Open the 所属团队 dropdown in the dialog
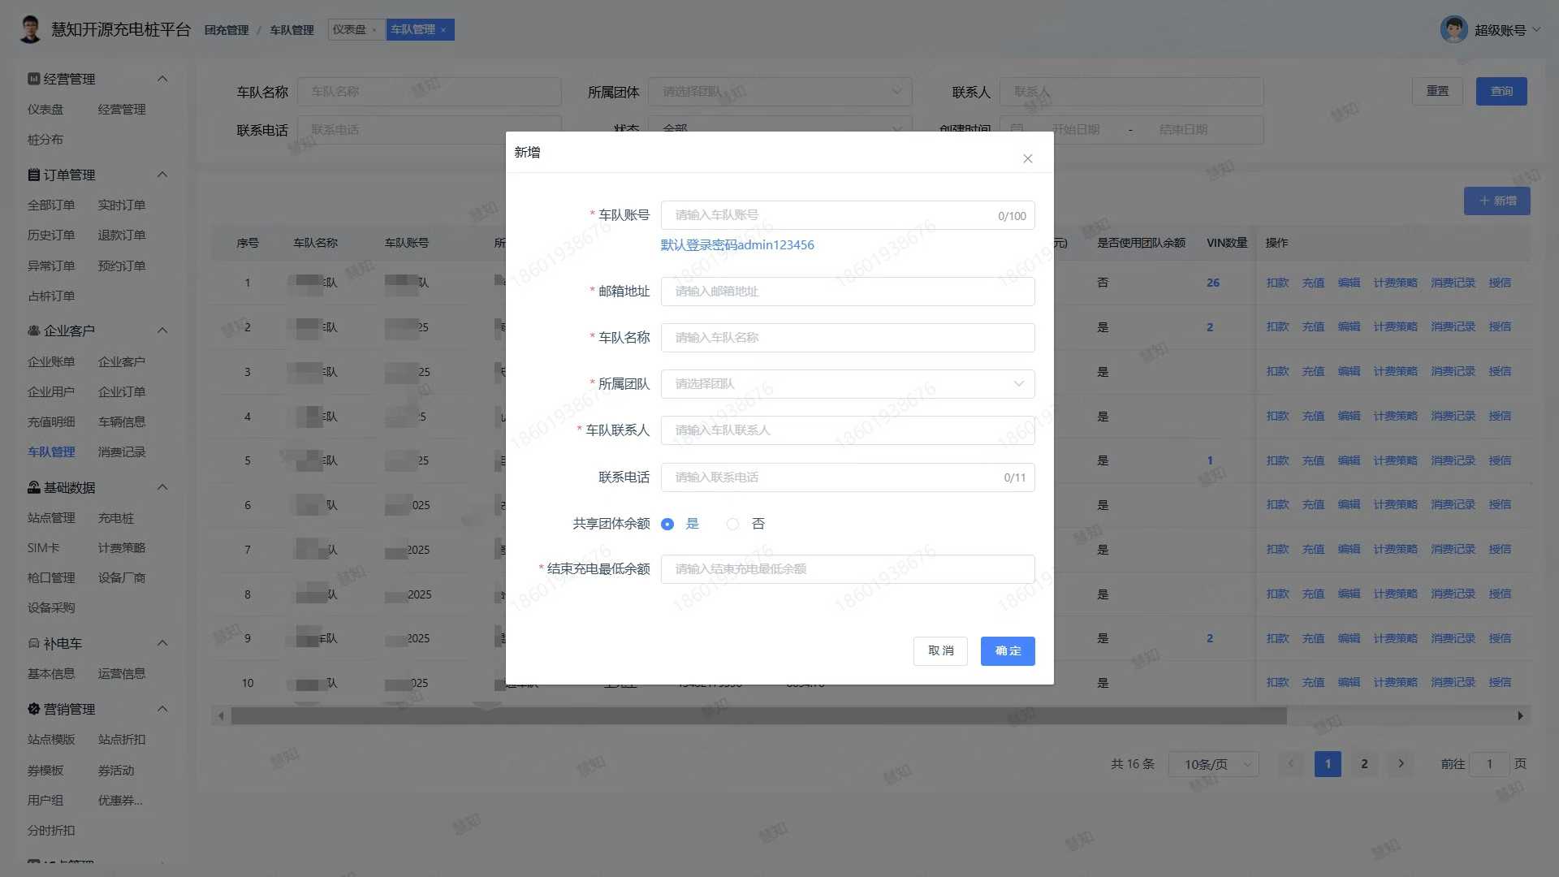This screenshot has width=1559, height=877. pyautogui.click(x=847, y=384)
